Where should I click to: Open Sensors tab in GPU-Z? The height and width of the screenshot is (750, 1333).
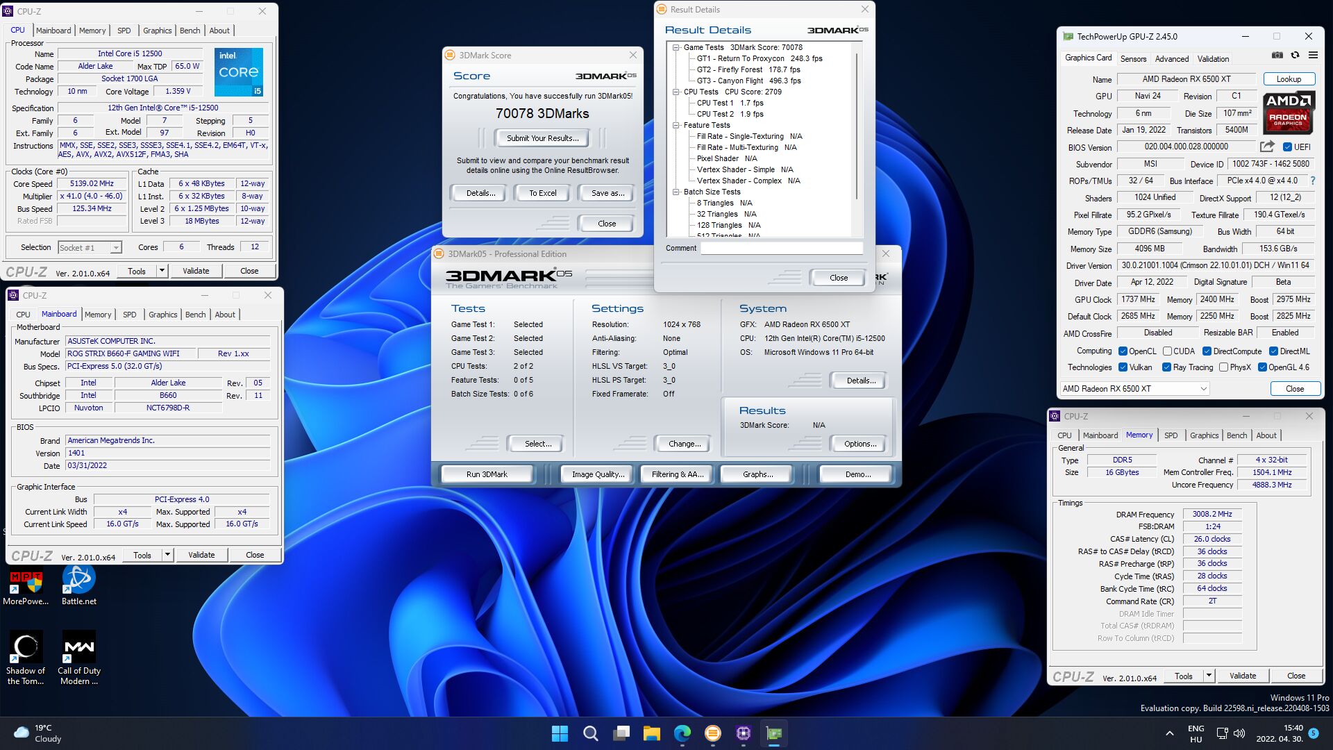click(x=1133, y=59)
